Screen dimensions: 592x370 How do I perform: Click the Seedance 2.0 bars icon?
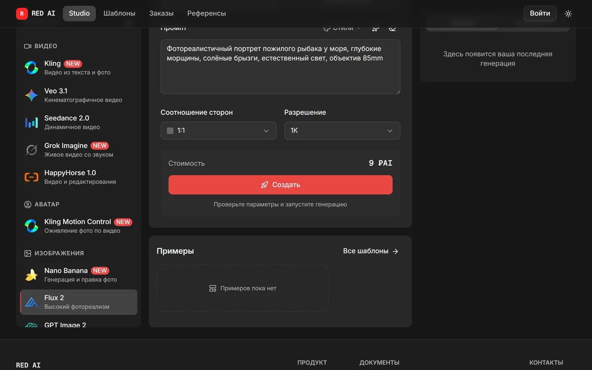coord(31,122)
